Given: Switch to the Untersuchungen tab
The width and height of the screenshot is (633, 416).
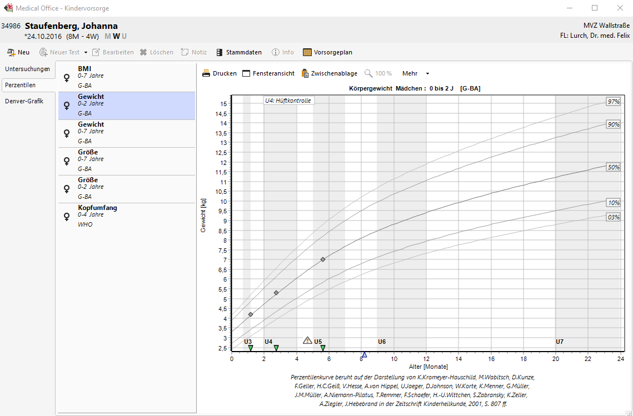Looking at the screenshot, I should 27,69.
